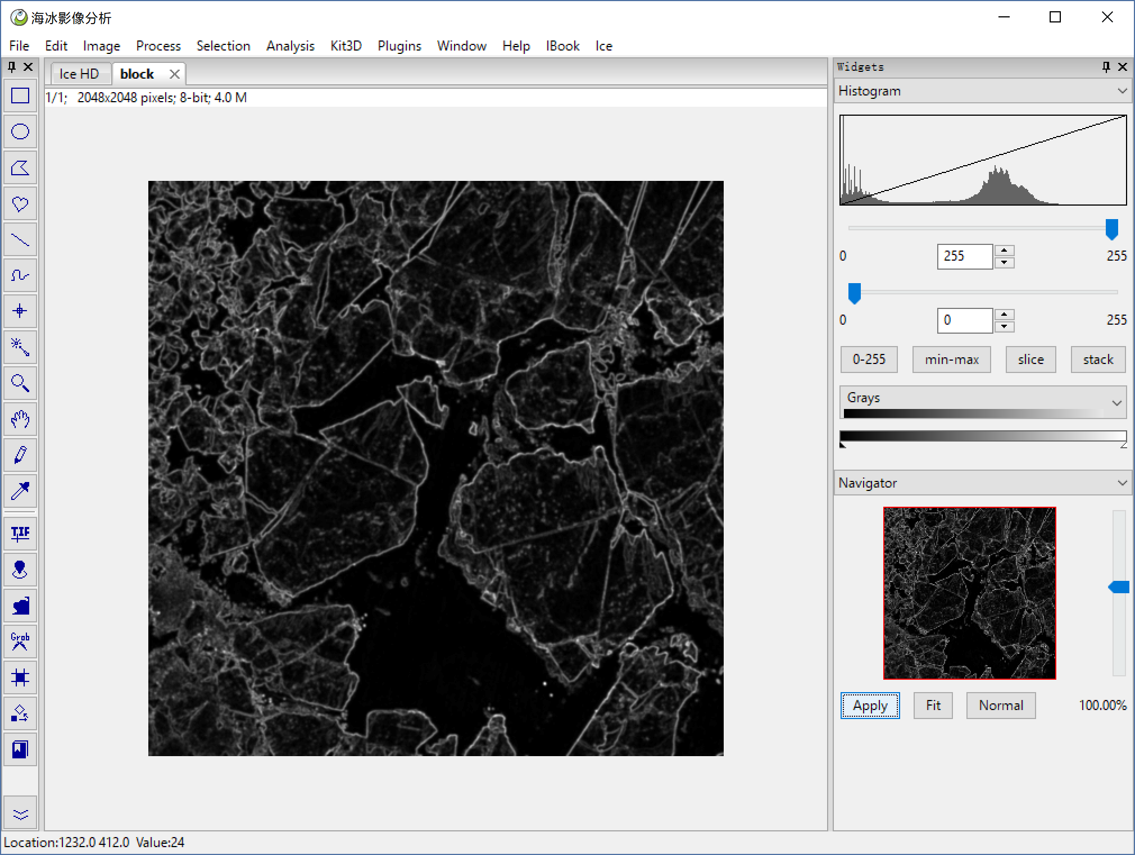Select the ellipse selection tool
This screenshot has height=855, width=1135.
tap(20, 132)
